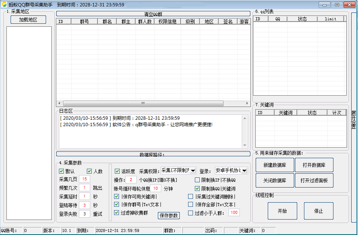
Task: Click the 级别 column header
Action: (190, 21)
